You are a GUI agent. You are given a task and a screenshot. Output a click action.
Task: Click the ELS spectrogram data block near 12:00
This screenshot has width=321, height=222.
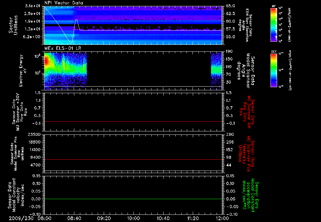click(216, 71)
